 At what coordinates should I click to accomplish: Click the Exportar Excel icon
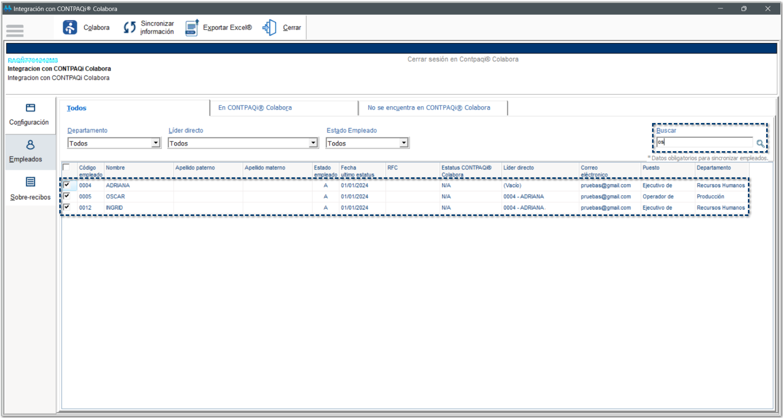[192, 28]
